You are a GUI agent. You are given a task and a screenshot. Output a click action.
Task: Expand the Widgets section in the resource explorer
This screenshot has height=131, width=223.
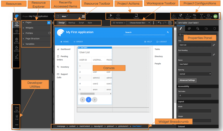[29, 28]
